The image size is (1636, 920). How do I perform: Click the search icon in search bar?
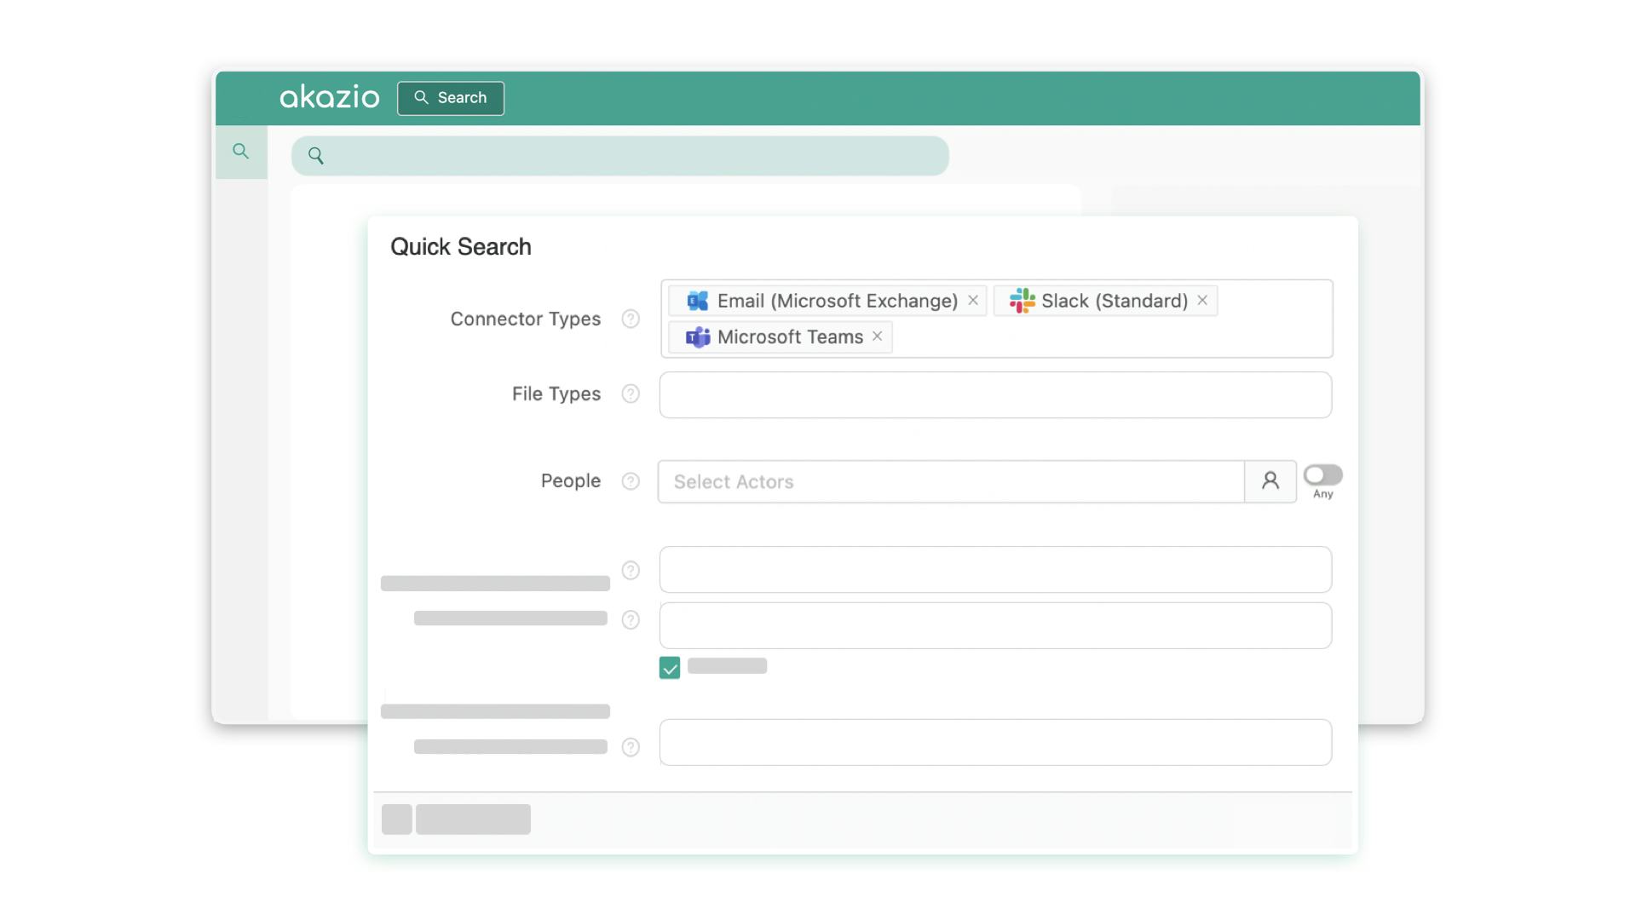(316, 155)
